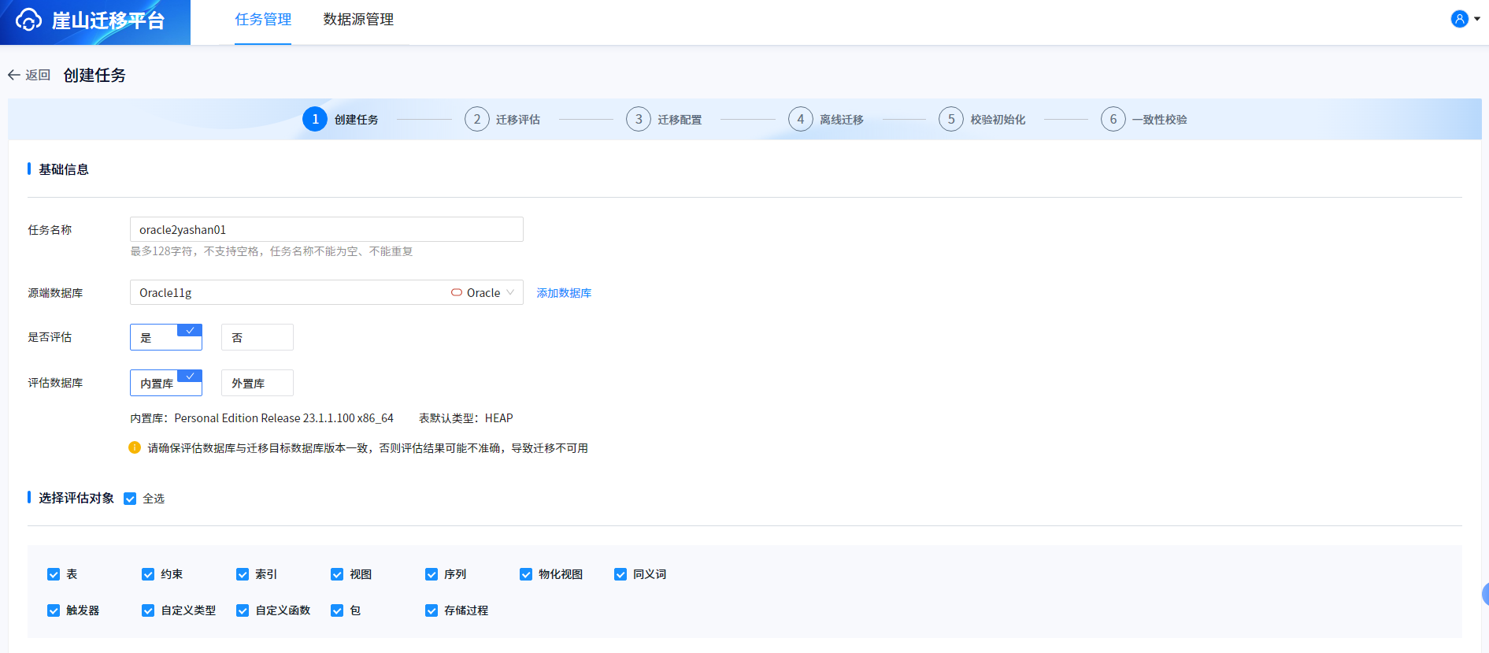The image size is (1489, 653).
Task: Choose 否 for 是否评估
Action: [257, 337]
